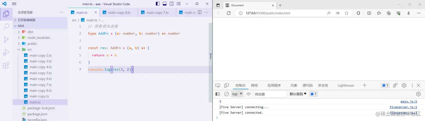425x121 pixels.
Task: Open the Source Control view
Action: tap(6, 40)
